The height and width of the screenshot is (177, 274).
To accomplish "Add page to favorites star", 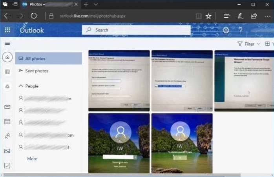I will coord(208,16).
